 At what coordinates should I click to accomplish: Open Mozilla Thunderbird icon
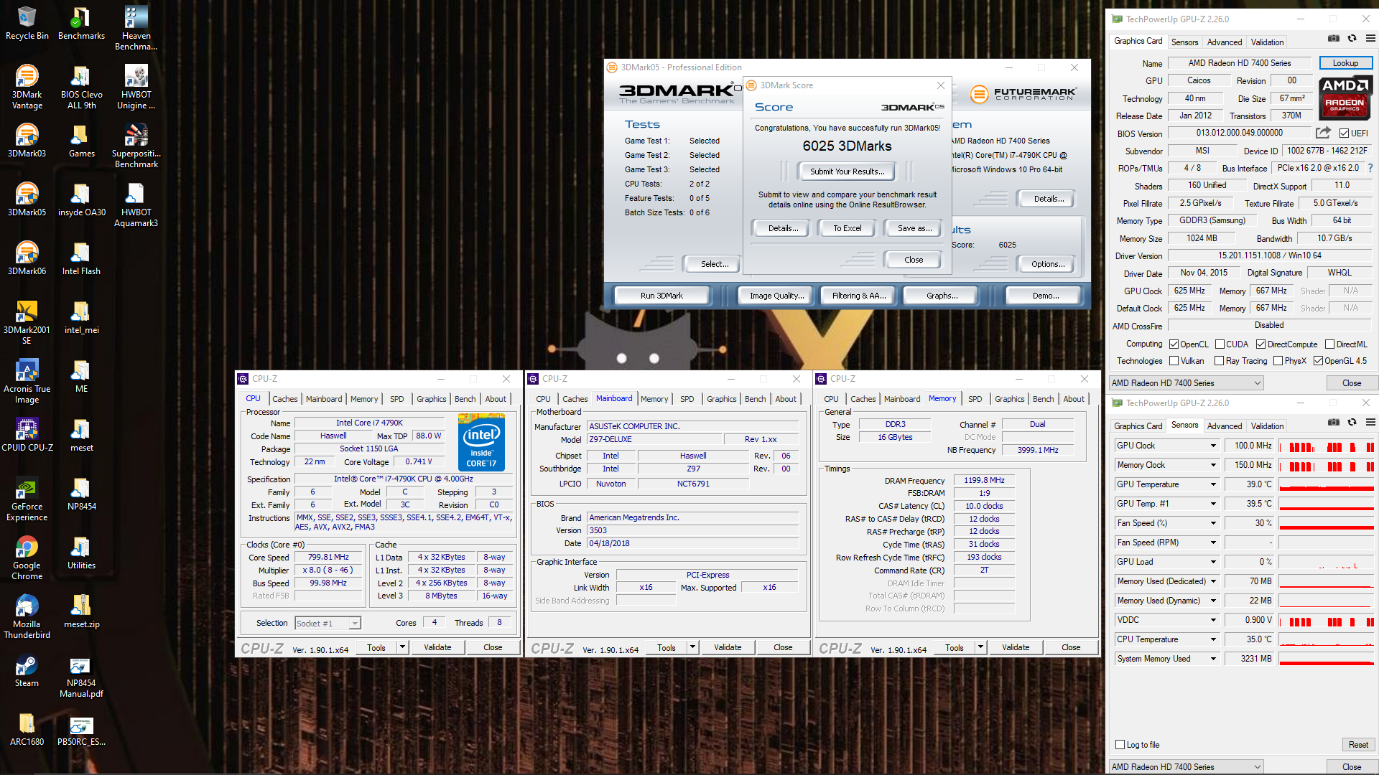[27, 617]
